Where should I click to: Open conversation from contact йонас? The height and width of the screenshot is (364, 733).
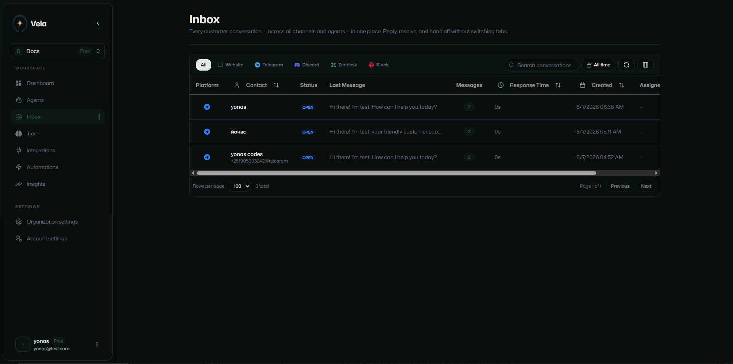click(x=238, y=132)
